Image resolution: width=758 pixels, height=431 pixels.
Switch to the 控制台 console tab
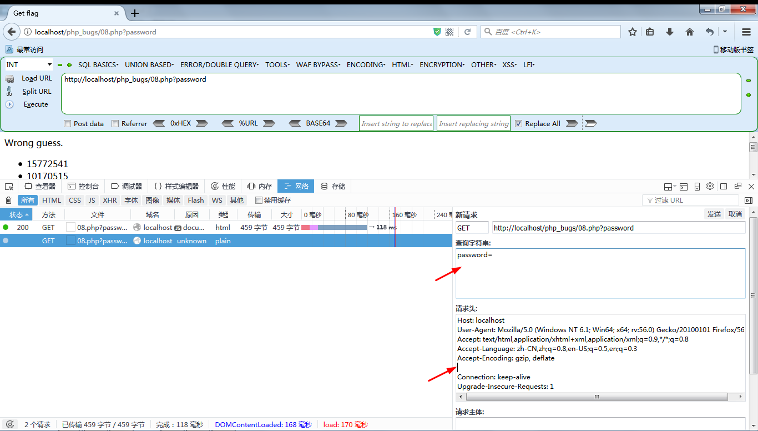pyautogui.click(x=83, y=186)
